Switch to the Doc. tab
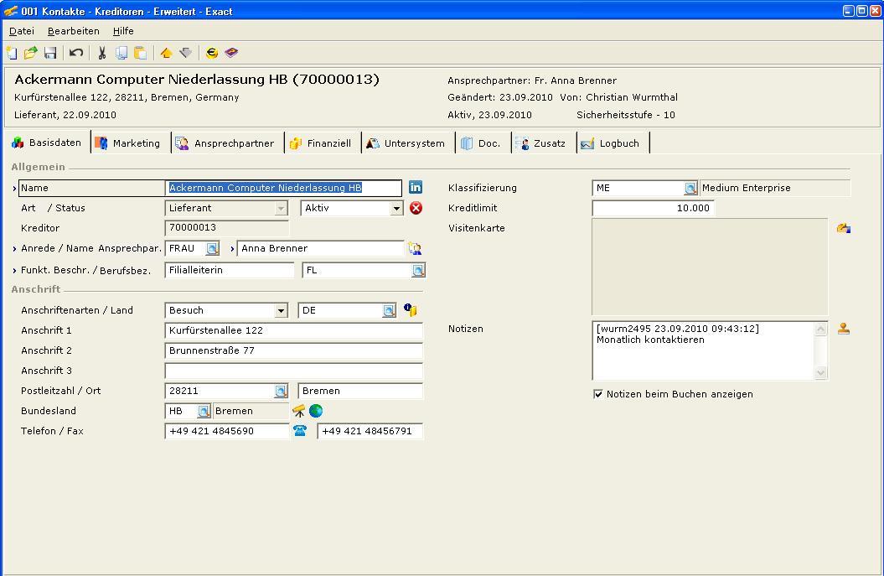The height and width of the screenshot is (576, 884). 481,143
